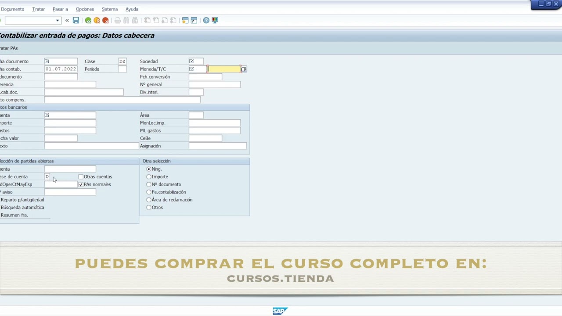Select the Ning. radio button

tap(149, 169)
